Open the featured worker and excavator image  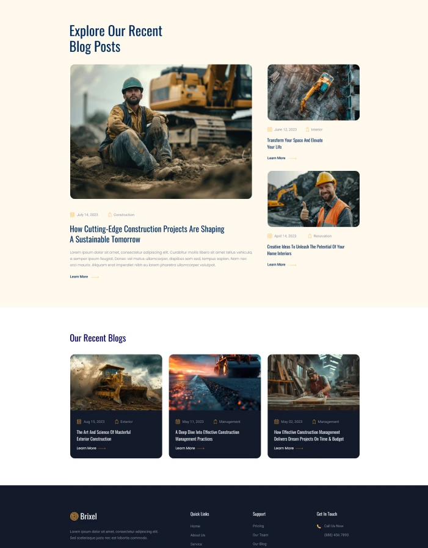pos(161,131)
